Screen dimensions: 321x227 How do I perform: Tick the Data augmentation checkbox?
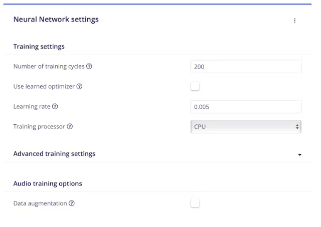(195, 203)
